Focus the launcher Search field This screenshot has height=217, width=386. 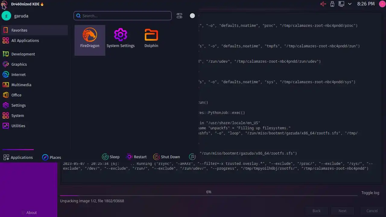pos(122,16)
